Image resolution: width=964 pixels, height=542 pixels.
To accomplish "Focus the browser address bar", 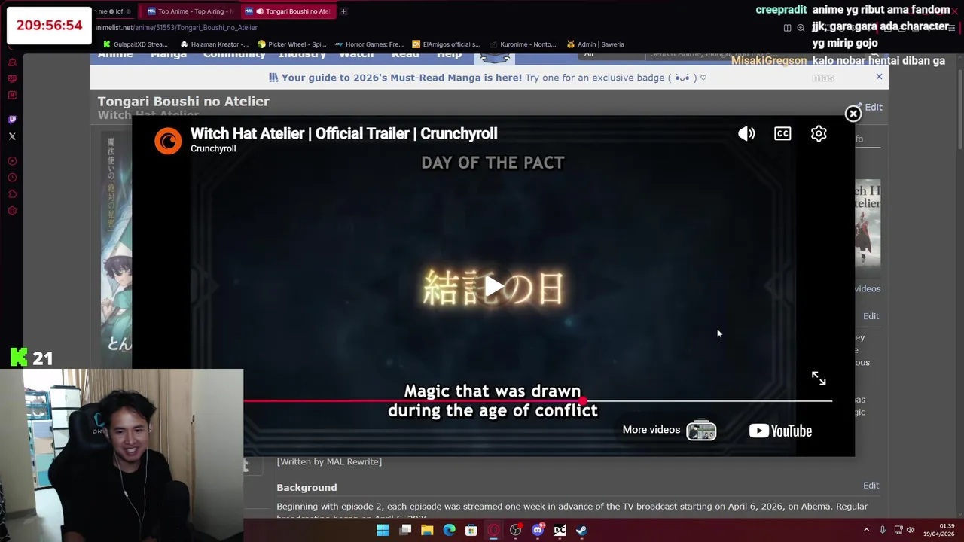I will [x=437, y=28].
